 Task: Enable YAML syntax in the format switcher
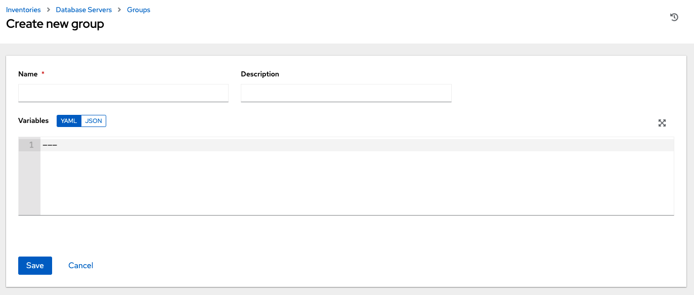(69, 120)
